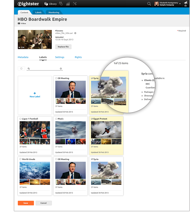
Task: Select the Guardian client entry
Action: pyautogui.click(x=150, y=88)
